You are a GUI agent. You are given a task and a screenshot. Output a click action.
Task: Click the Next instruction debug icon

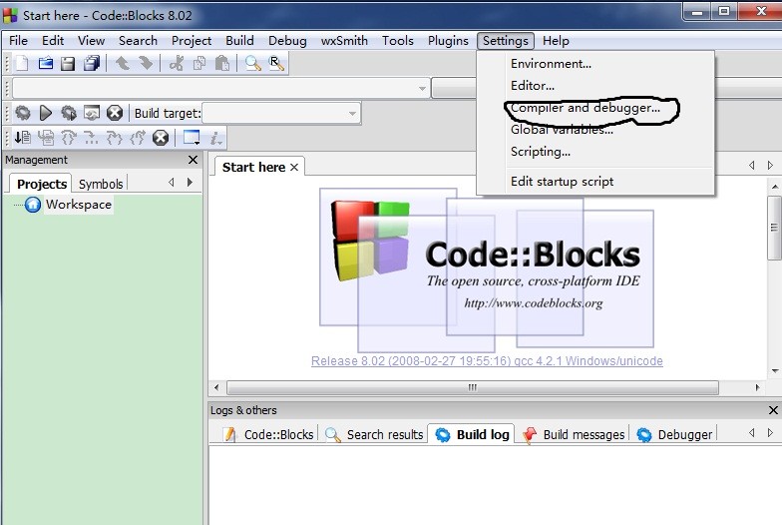[92, 138]
